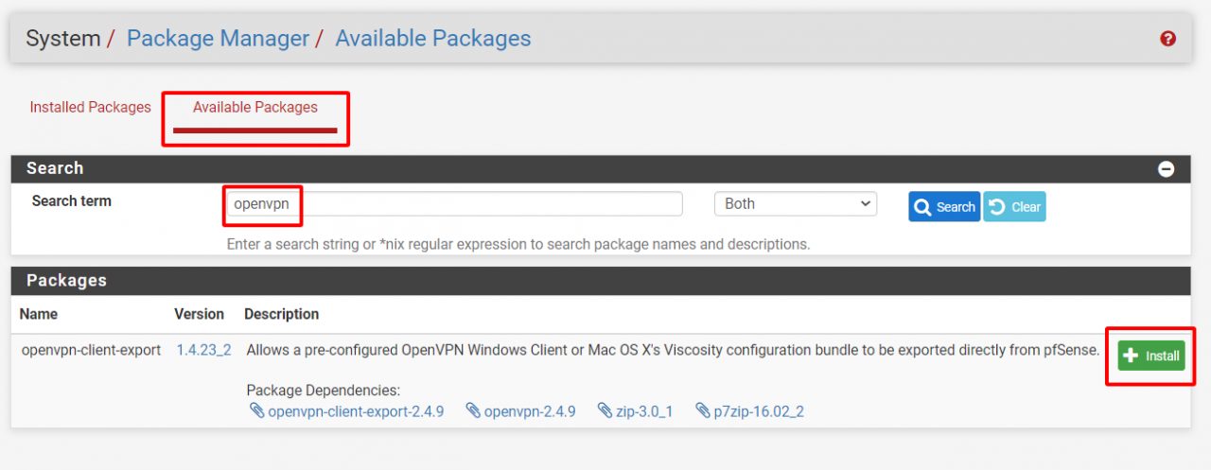Viewport: 1211px width, 470px height.
Task: Open the openvpn-client-export-2.4.9 dependency link
Action: click(x=356, y=411)
